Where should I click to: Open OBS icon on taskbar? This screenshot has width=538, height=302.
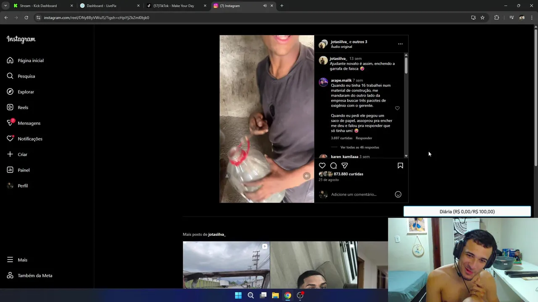[300, 295]
